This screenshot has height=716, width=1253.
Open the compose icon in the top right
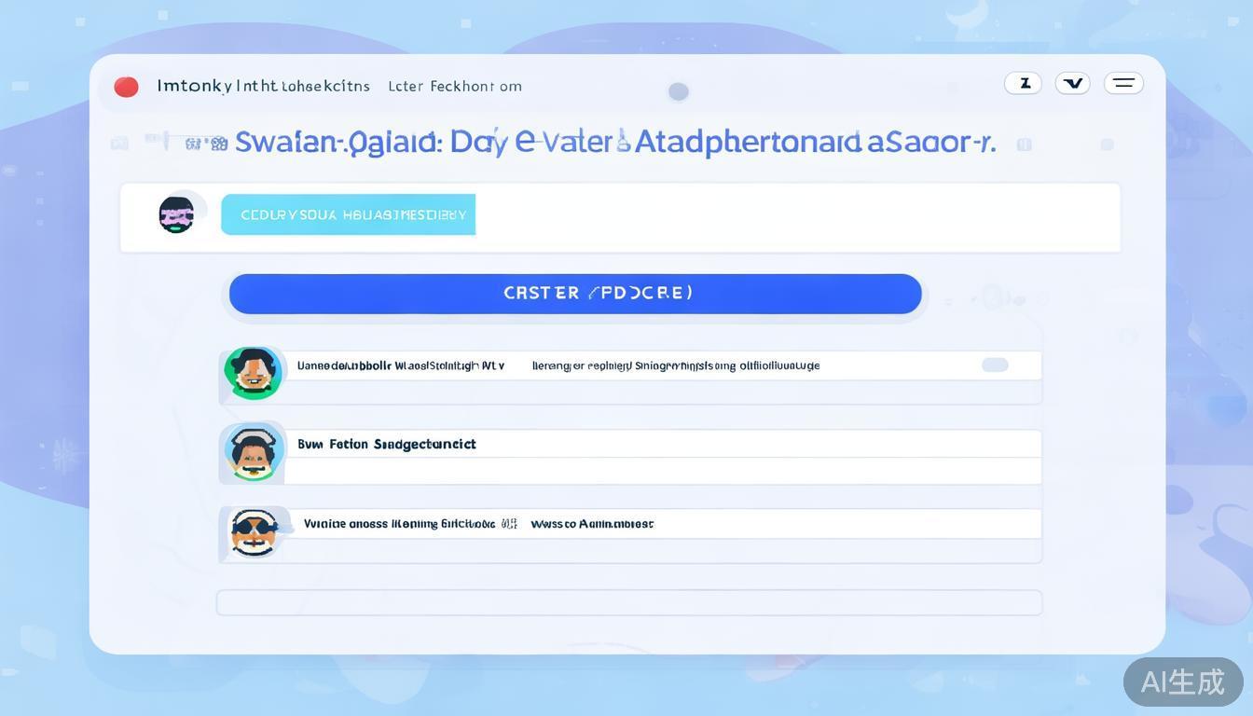(1023, 83)
